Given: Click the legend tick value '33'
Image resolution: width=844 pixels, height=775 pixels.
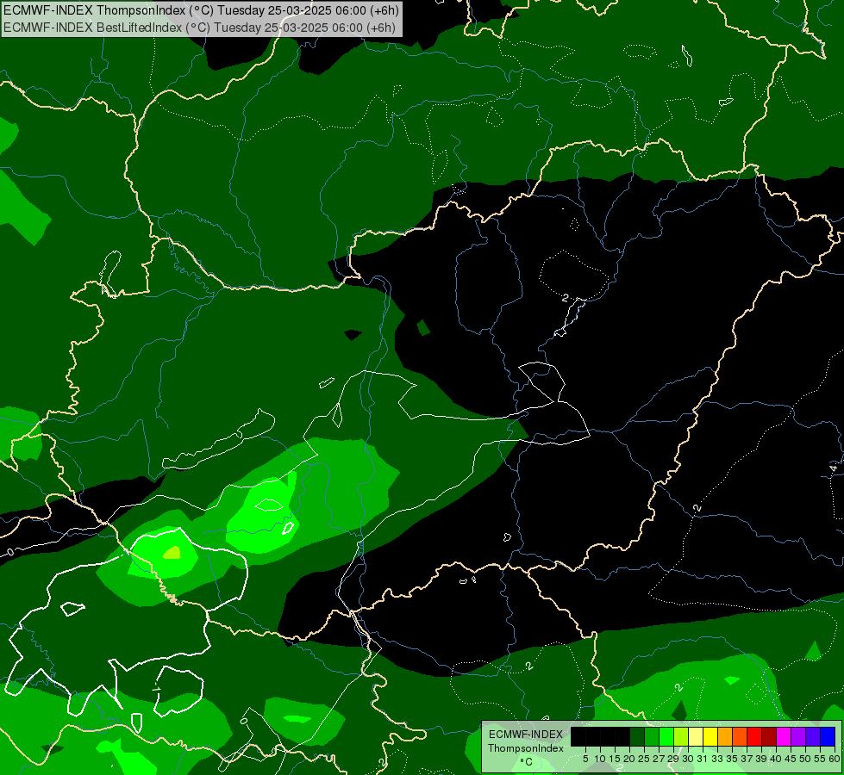Looking at the screenshot, I should tap(717, 759).
